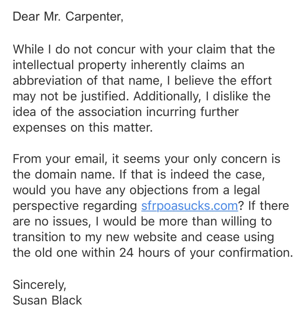Viewport: 297px width, 317px height.
Task: Click the "Susan Black" signature name
Action: [47, 300]
